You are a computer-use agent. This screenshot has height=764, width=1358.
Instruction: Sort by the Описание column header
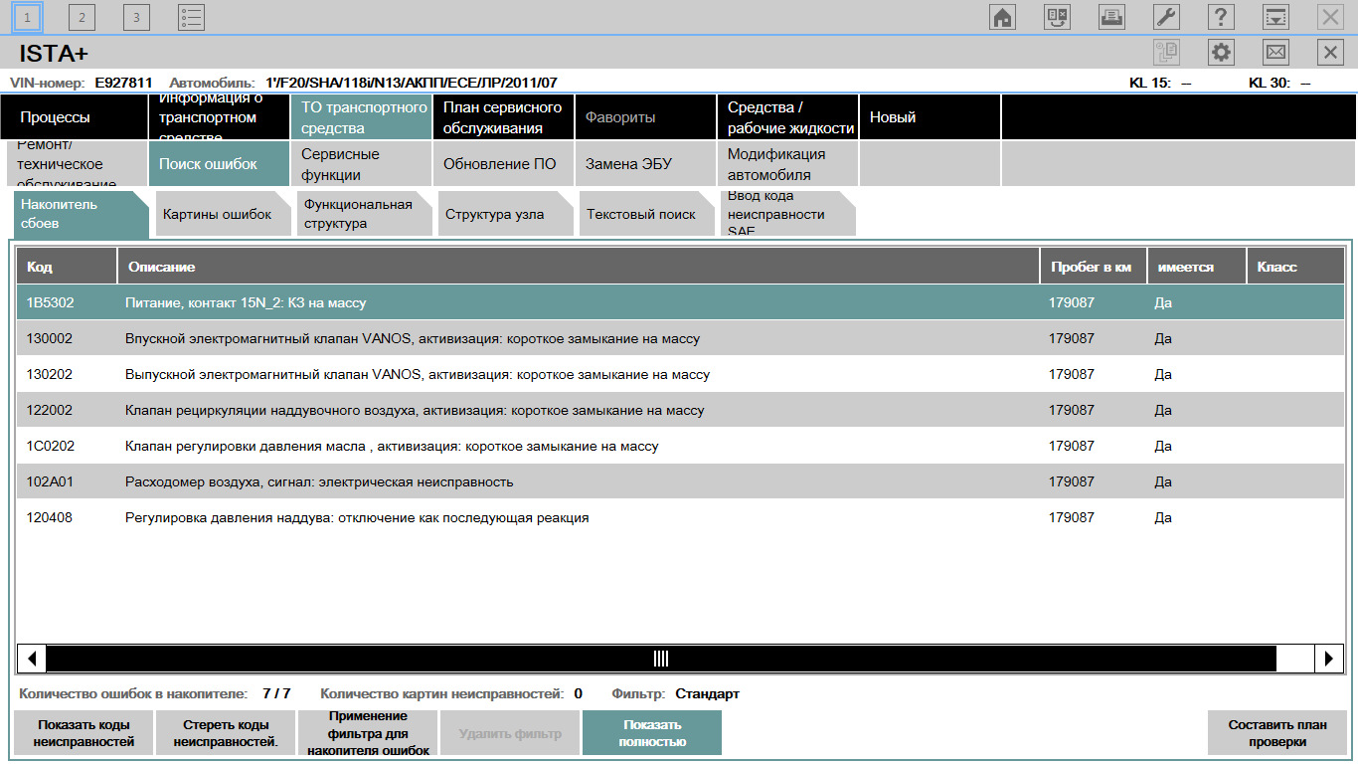[579, 267]
